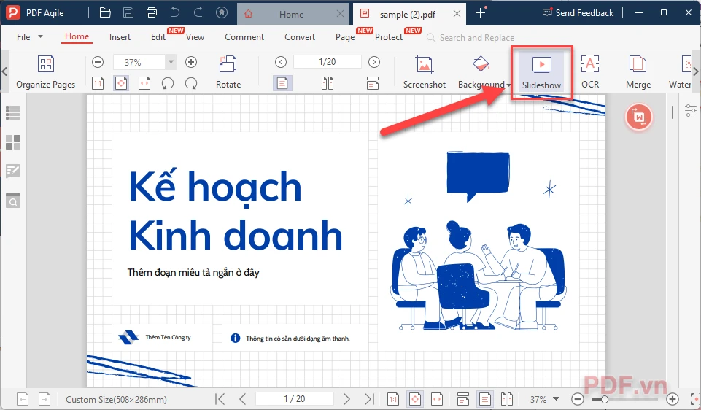Click the ribbon page number field 1/20
Viewport: 701px width, 410px height.
click(x=328, y=62)
